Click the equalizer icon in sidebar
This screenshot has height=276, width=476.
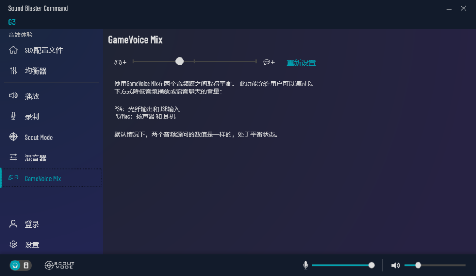[x=14, y=71]
